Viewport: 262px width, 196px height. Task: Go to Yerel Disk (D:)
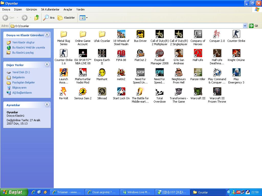(x=21, y=72)
